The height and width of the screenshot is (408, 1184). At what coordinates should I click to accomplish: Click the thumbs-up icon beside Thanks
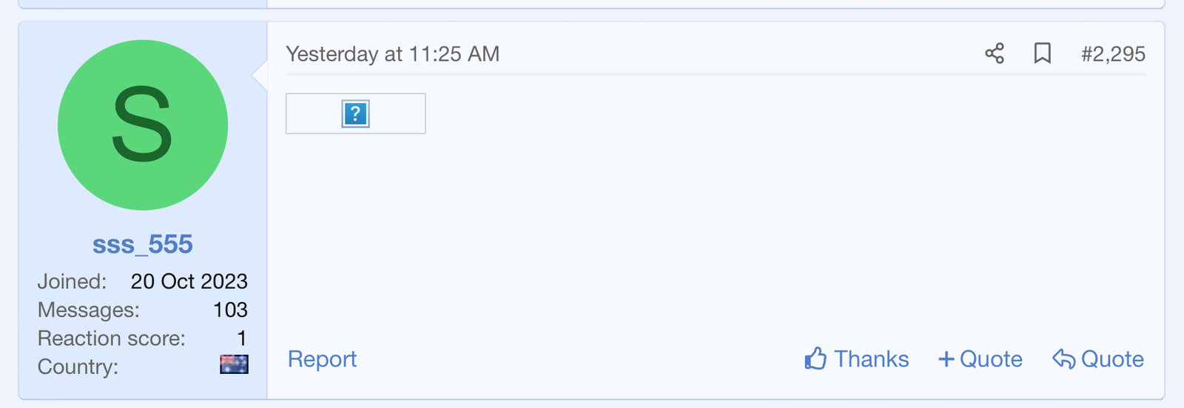815,359
